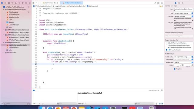This screenshot has width=194, height=109.
Task: Open the Find navigator magnifier icon
Action: coord(12,3)
